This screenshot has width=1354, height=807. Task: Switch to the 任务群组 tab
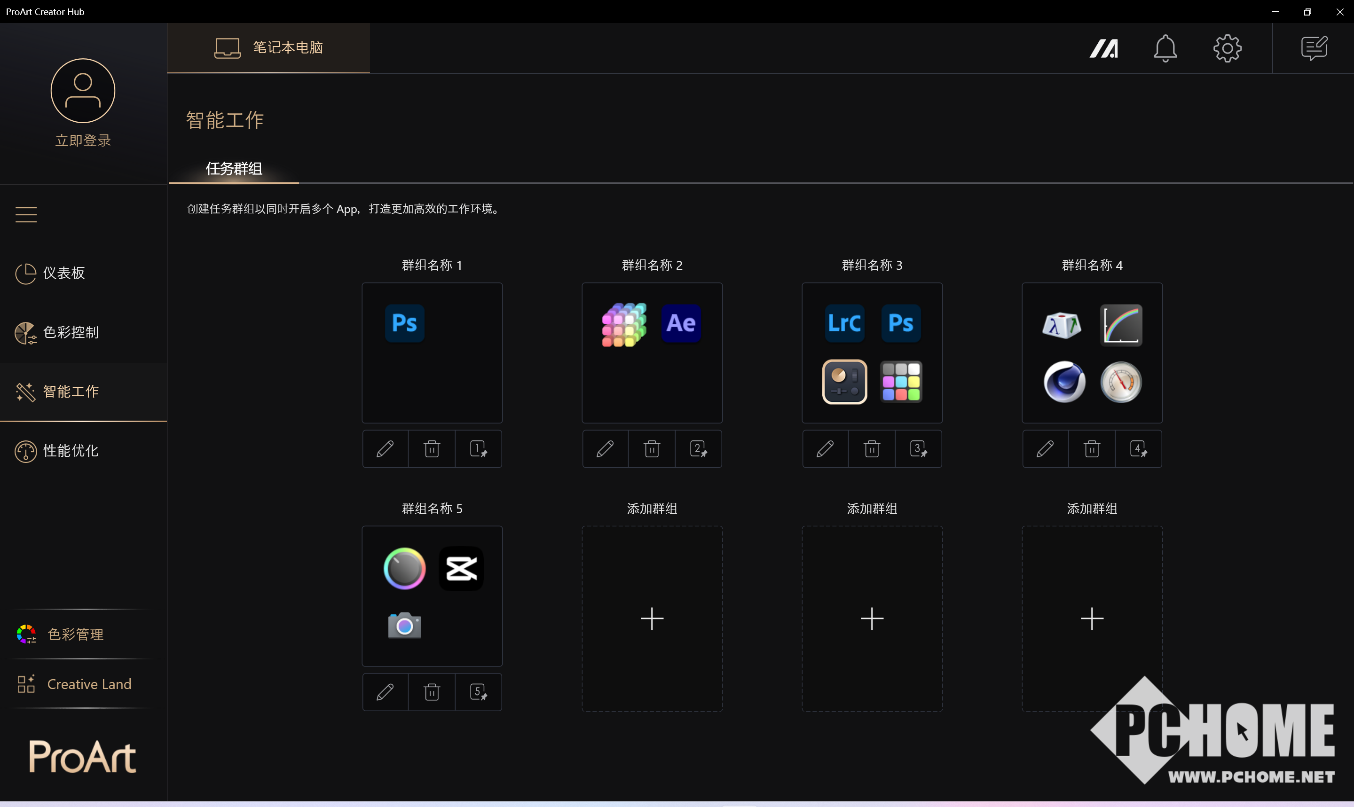coord(234,169)
